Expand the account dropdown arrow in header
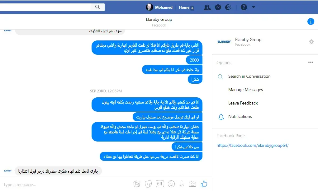Screen dimensions: 318x191 (254, 7)
